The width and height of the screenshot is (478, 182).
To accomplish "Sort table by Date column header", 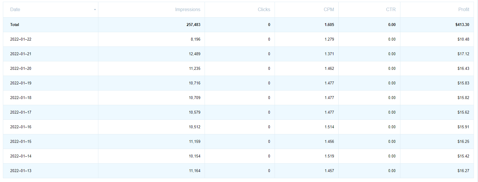I will [15, 10].
